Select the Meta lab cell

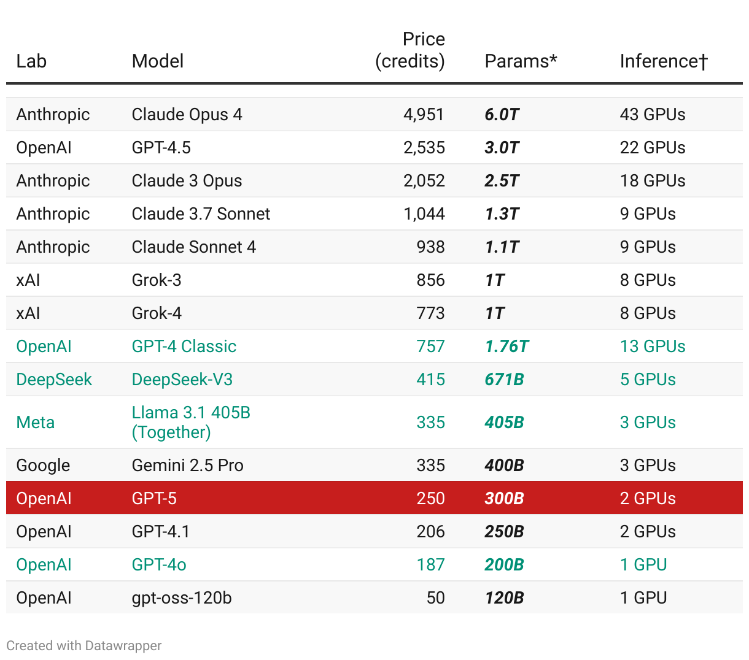36,423
